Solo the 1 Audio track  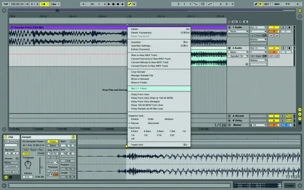(283, 28)
